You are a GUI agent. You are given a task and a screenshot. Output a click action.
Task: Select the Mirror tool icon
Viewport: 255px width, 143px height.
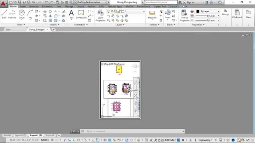click(x=50, y=16)
